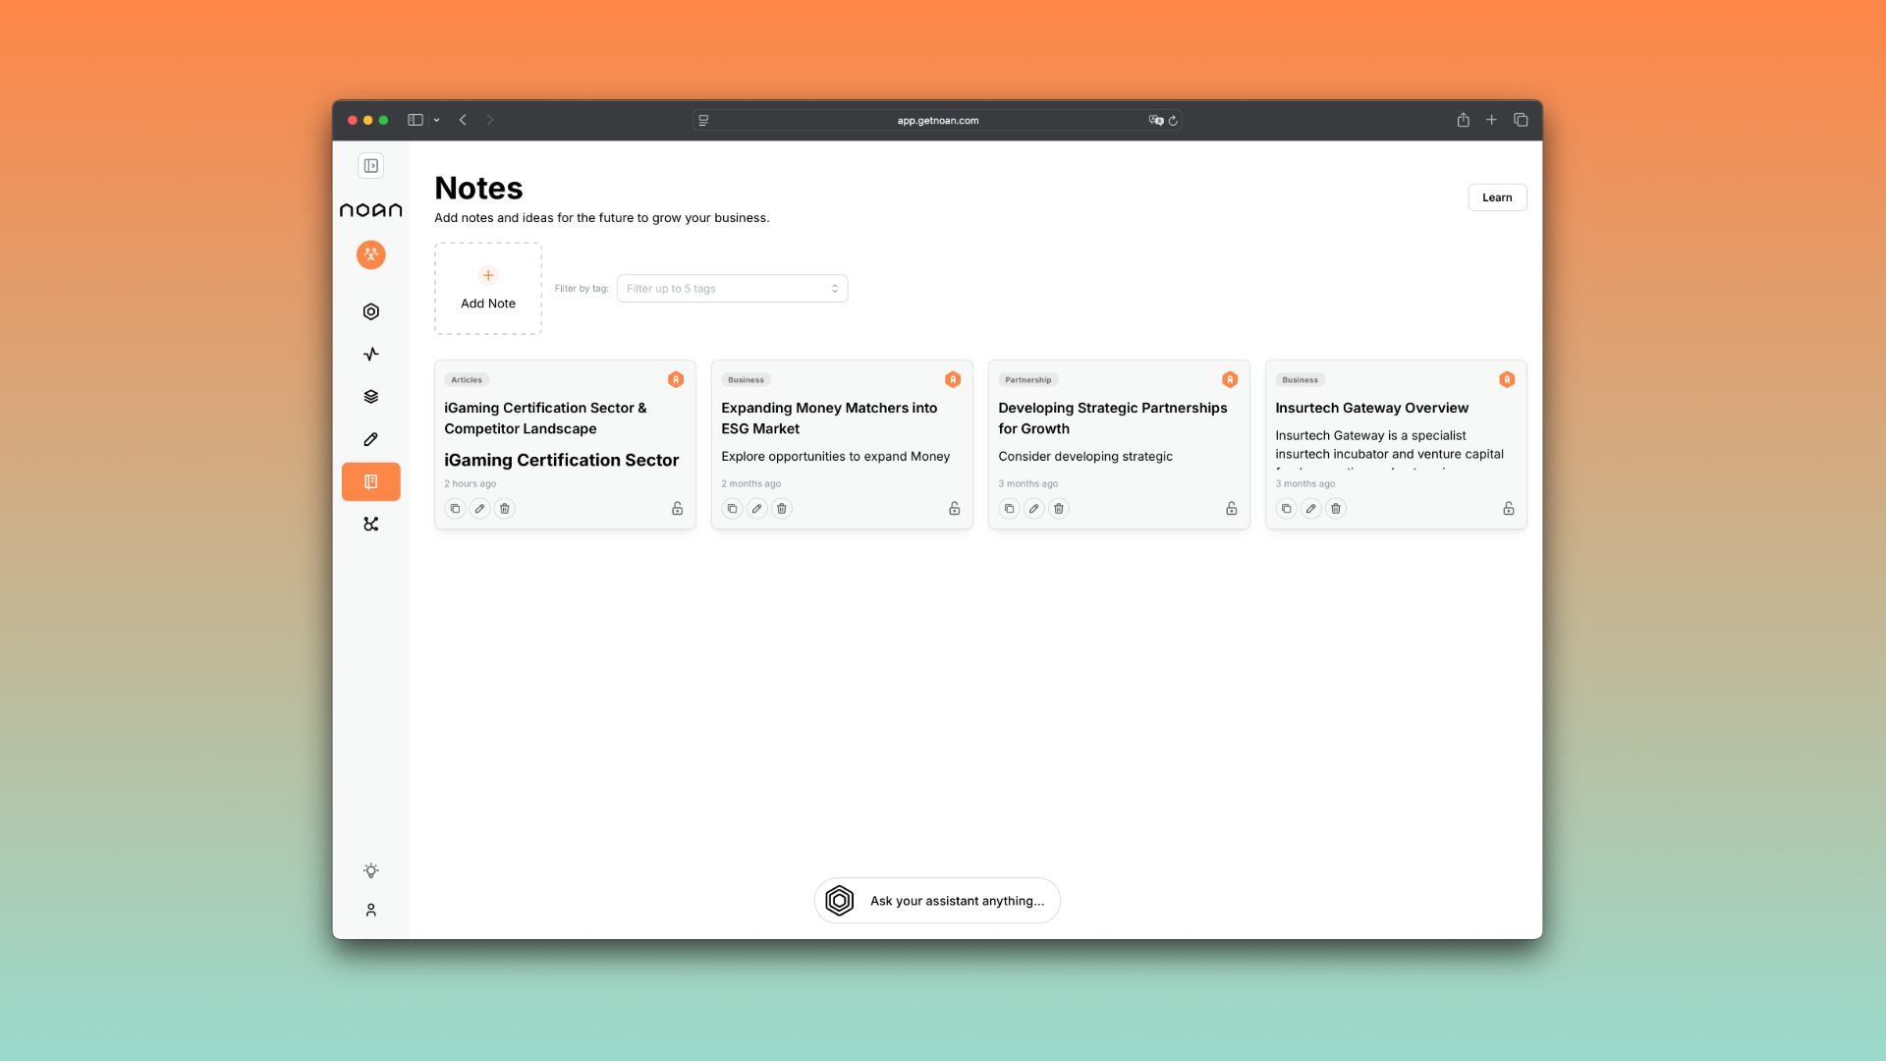Image resolution: width=1886 pixels, height=1061 pixels.
Task: Open the activity pulse sidebar icon
Action: pos(370,354)
